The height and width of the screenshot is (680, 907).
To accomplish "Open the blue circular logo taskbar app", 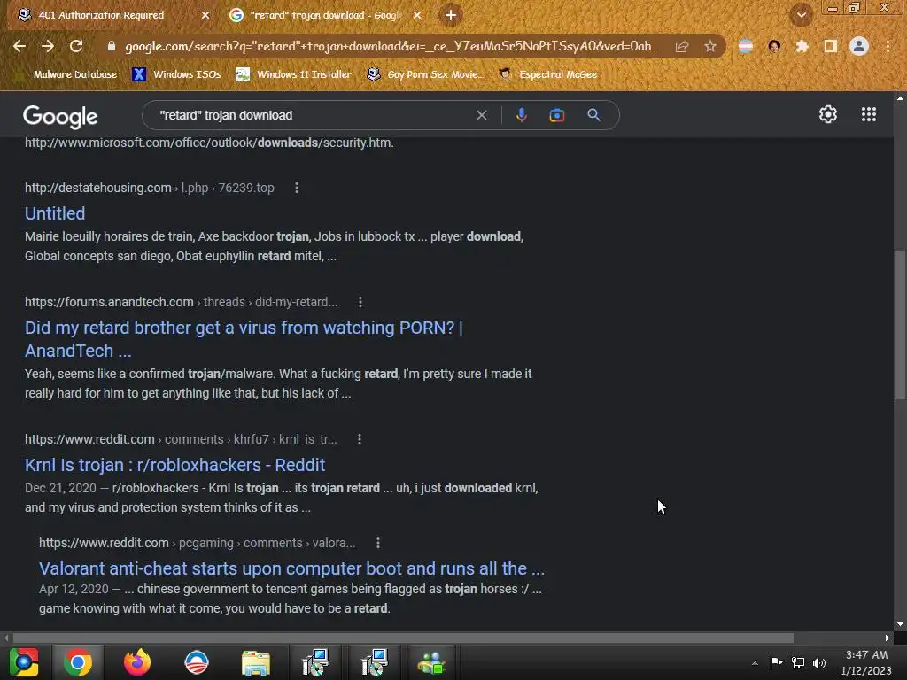I will tap(196, 662).
